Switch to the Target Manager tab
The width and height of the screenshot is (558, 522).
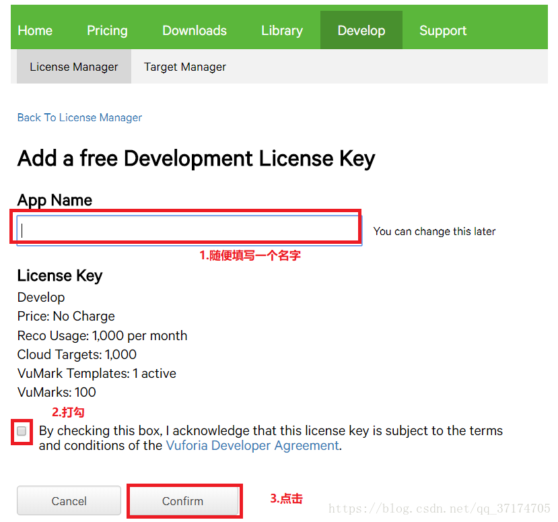pyautogui.click(x=184, y=67)
